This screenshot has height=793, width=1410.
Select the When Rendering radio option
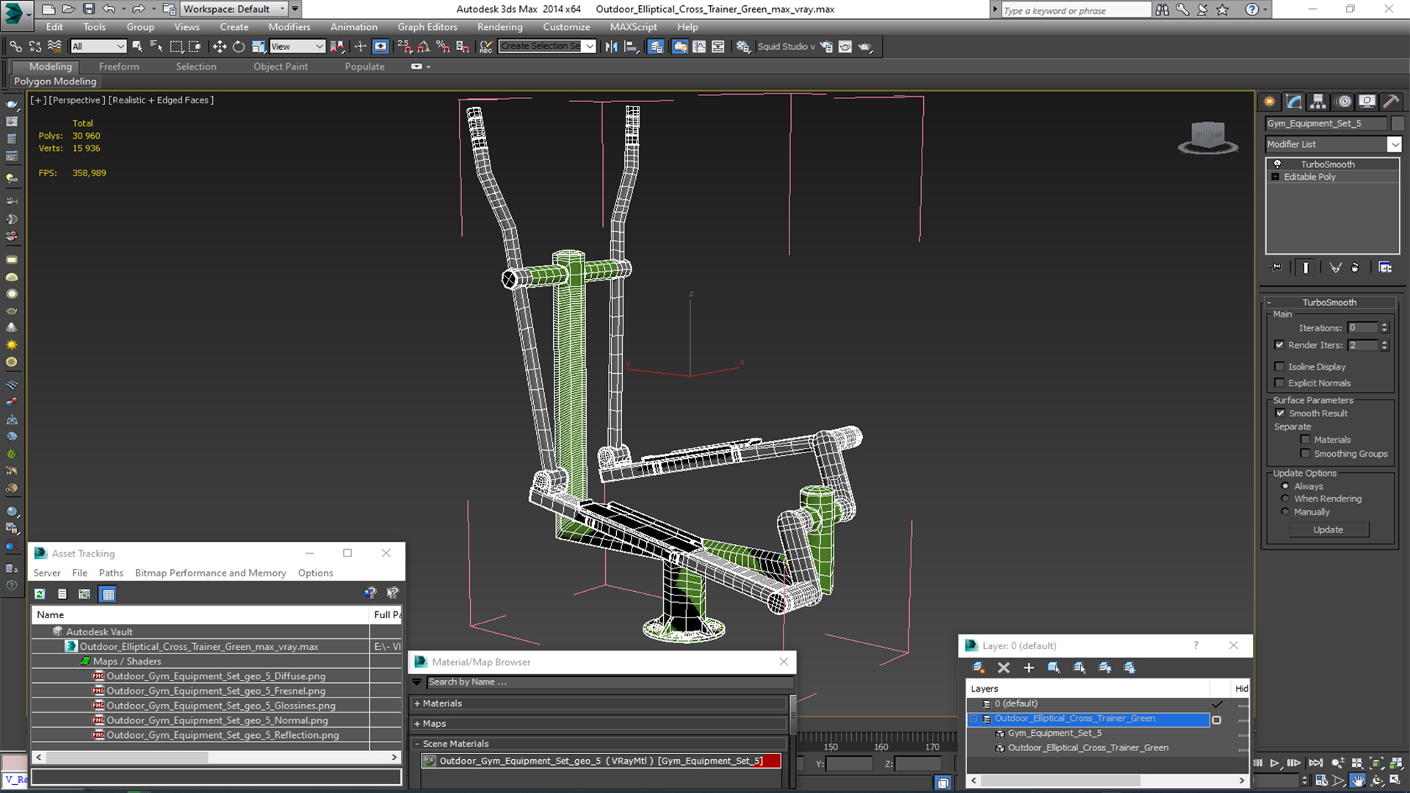[1285, 499]
